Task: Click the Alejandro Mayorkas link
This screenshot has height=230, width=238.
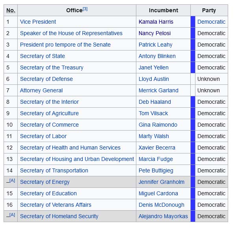Action: [163, 216]
